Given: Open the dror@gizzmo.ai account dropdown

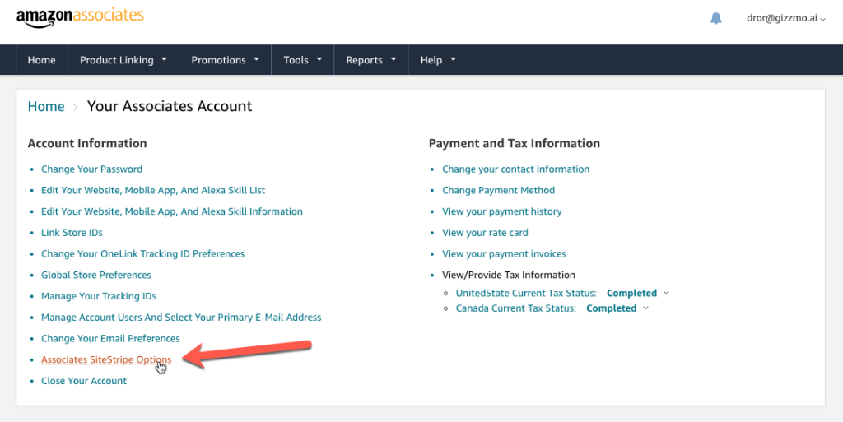Looking at the screenshot, I should tap(785, 19).
